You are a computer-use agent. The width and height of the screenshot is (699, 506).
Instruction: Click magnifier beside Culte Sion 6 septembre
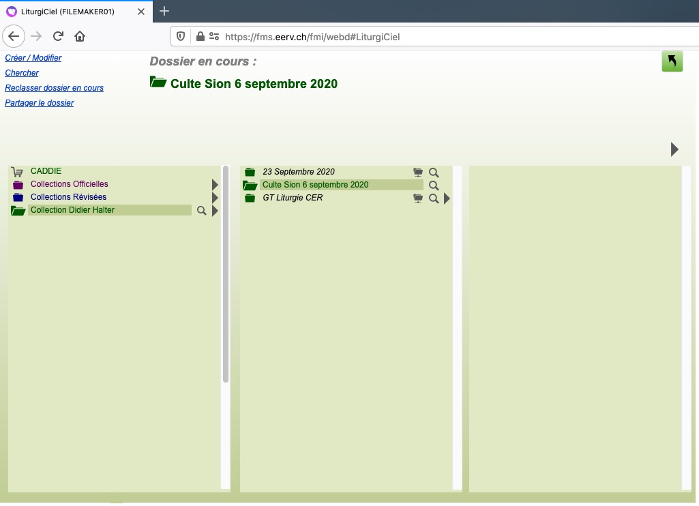[434, 185]
